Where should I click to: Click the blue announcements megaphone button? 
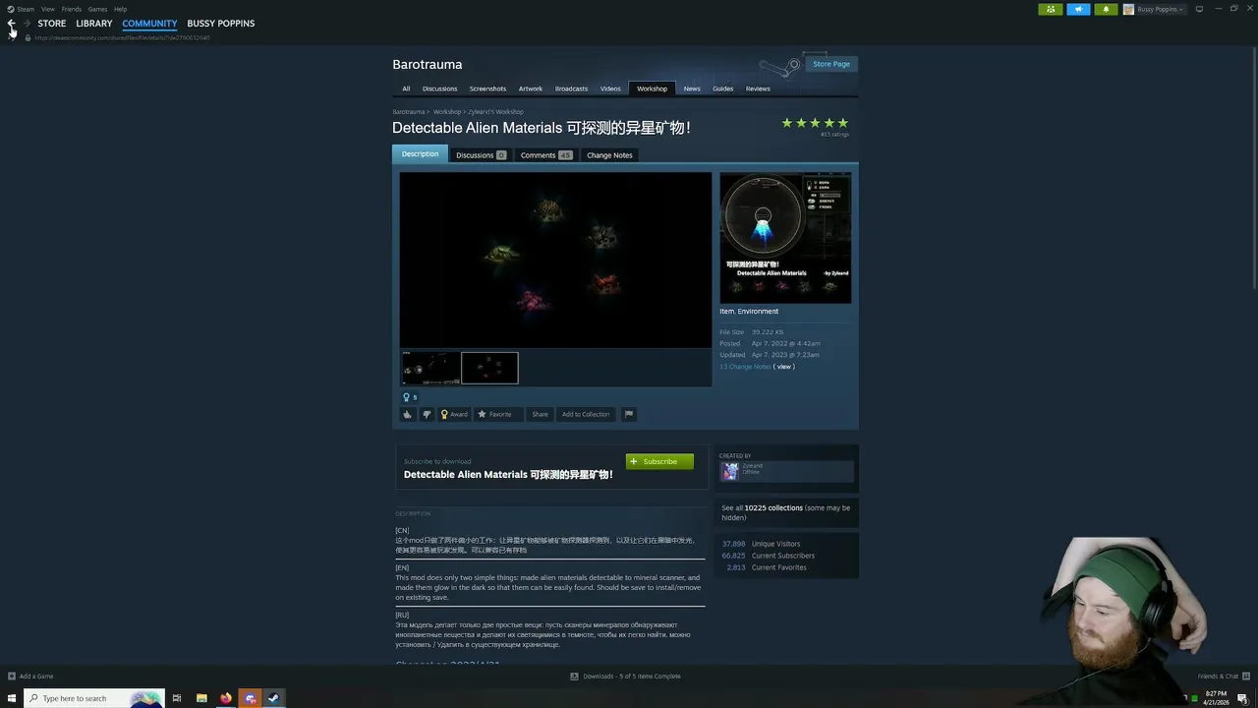pos(1078,9)
